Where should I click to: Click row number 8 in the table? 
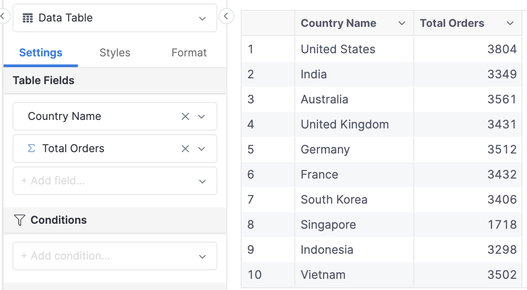click(x=251, y=225)
